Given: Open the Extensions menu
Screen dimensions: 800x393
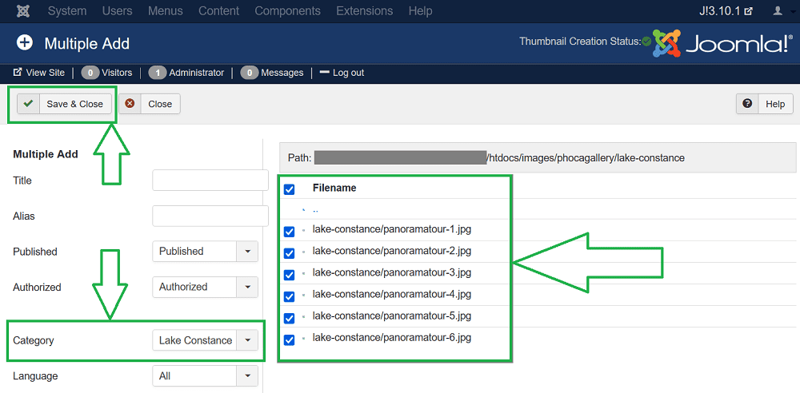Looking at the screenshot, I should (x=364, y=11).
